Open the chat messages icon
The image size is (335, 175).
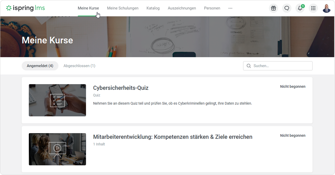tap(287, 8)
